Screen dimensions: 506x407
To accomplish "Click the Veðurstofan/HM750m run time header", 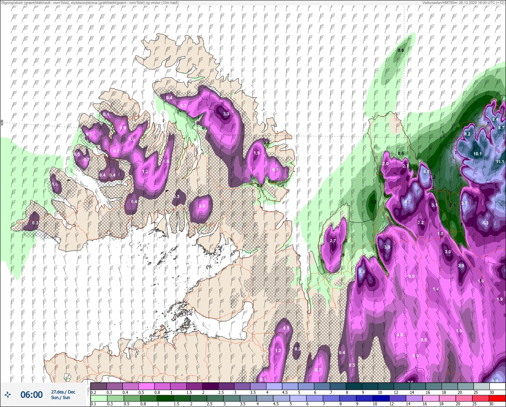I will click(x=463, y=2).
